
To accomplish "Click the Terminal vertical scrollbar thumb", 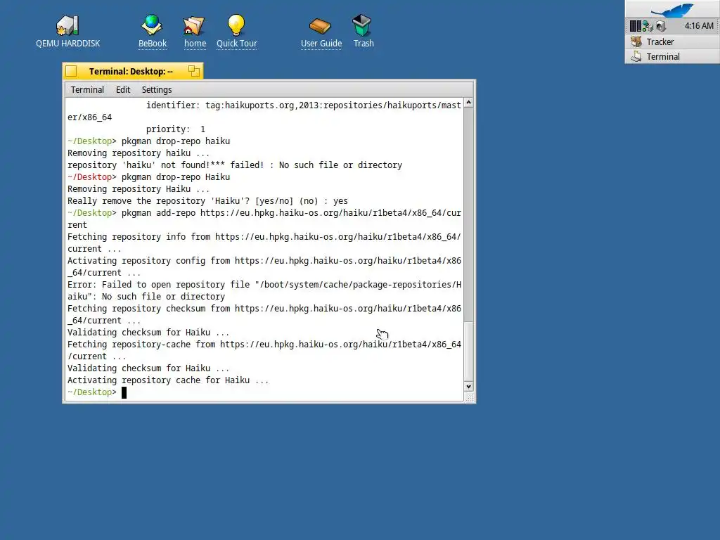I will (x=468, y=352).
